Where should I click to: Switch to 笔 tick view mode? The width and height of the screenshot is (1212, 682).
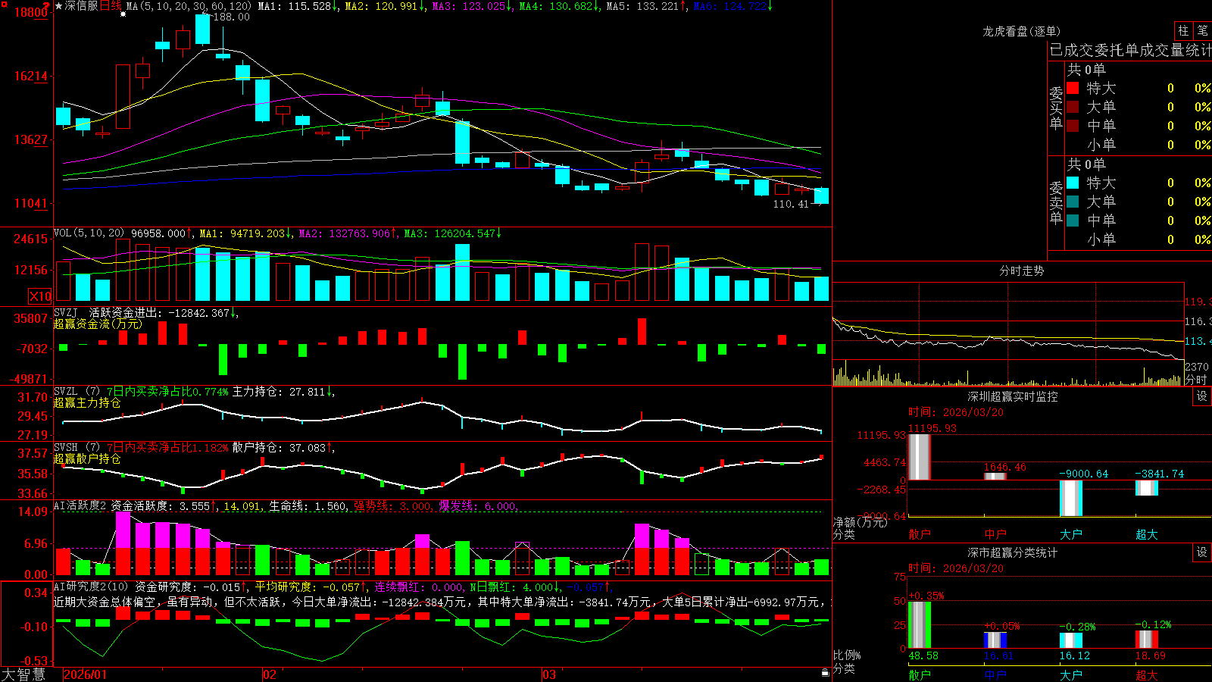(1202, 31)
